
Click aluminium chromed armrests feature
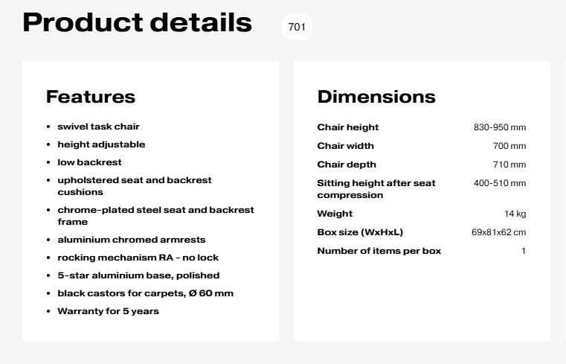tap(131, 240)
